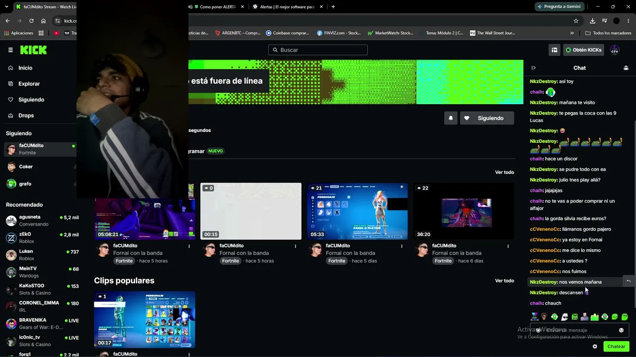Screen dimensions: 636x357
Task: Click the Kick search field
Action: pyautogui.click(x=318, y=50)
